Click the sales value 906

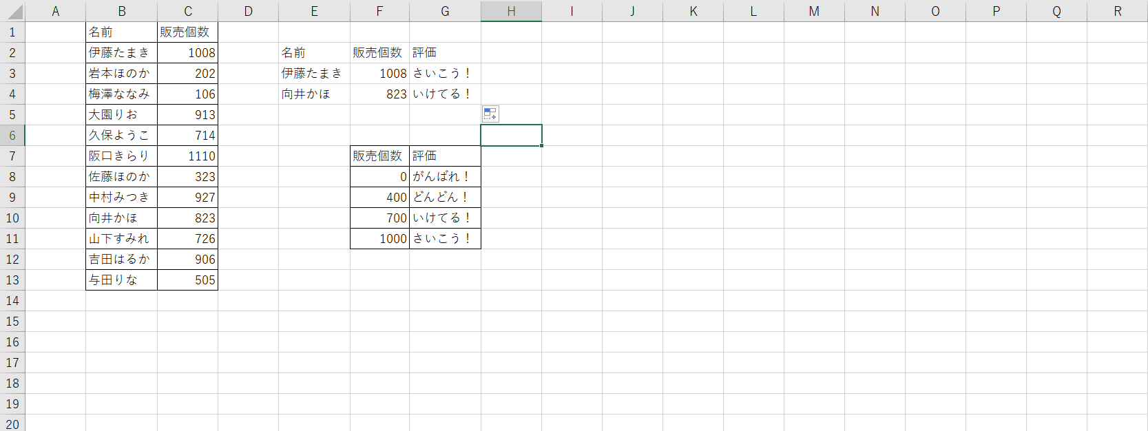(188, 260)
